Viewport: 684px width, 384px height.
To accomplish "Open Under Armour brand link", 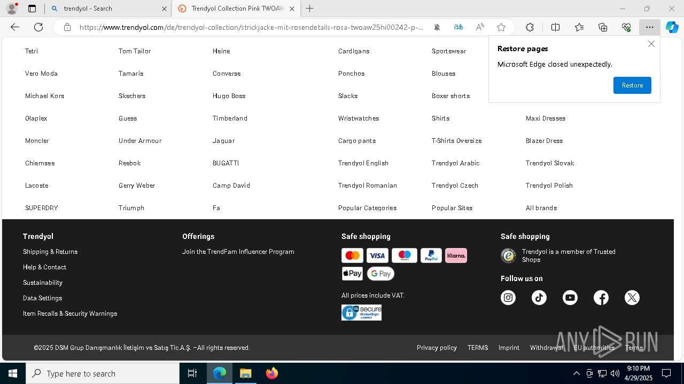I will click(x=140, y=141).
